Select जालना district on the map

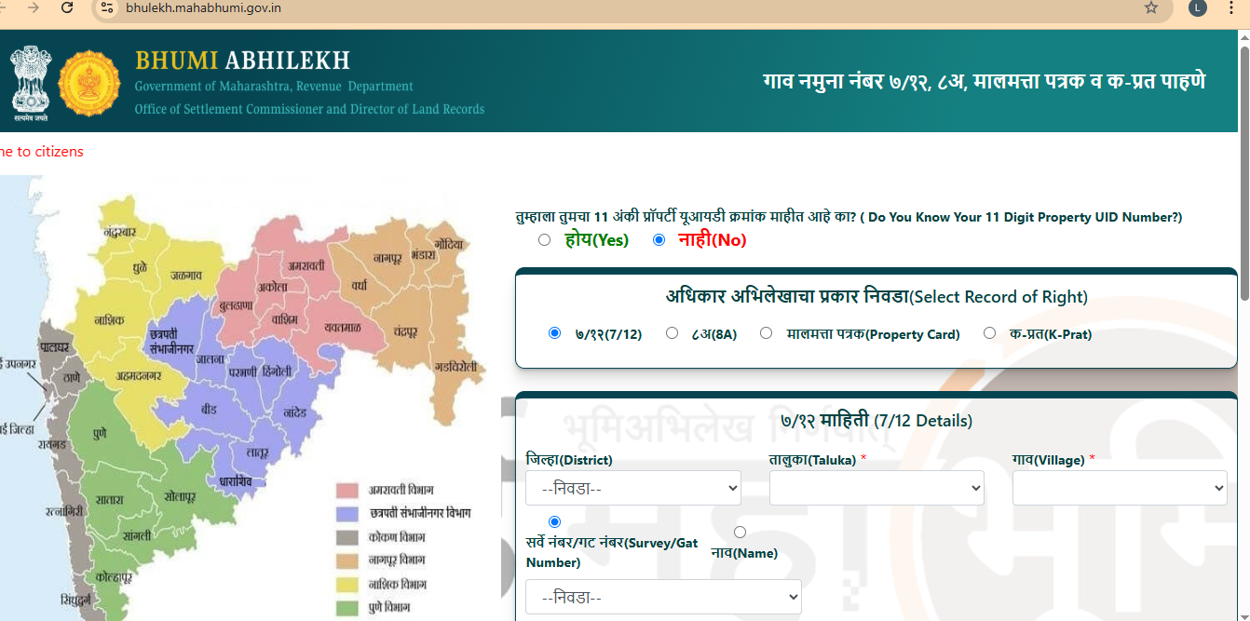click(212, 359)
